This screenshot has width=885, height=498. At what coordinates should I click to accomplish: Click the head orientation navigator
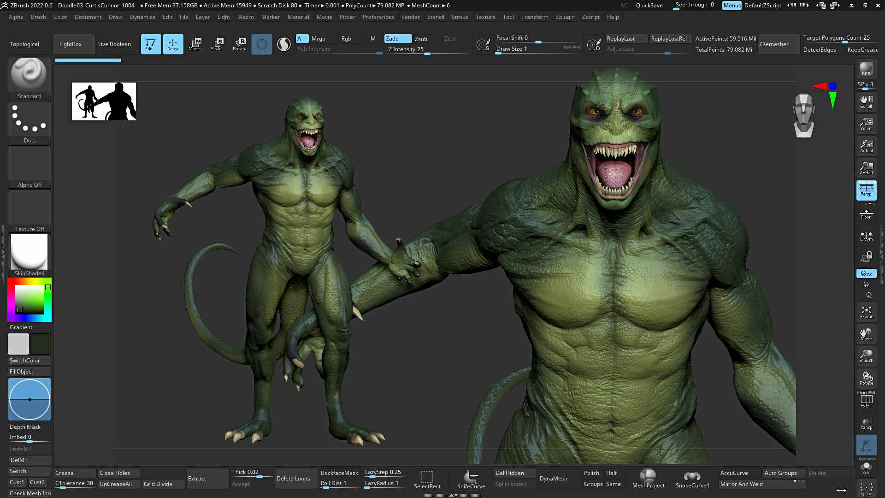(x=804, y=115)
